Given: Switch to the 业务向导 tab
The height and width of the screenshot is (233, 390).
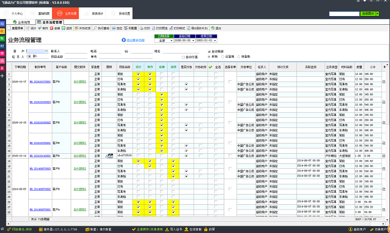Looking at the screenshot, I should (21, 22).
